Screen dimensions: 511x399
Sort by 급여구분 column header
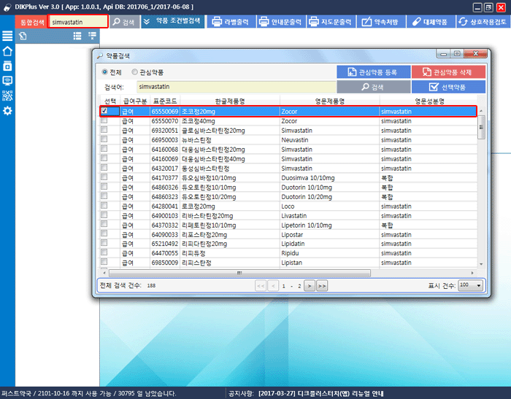(x=135, y=101)
